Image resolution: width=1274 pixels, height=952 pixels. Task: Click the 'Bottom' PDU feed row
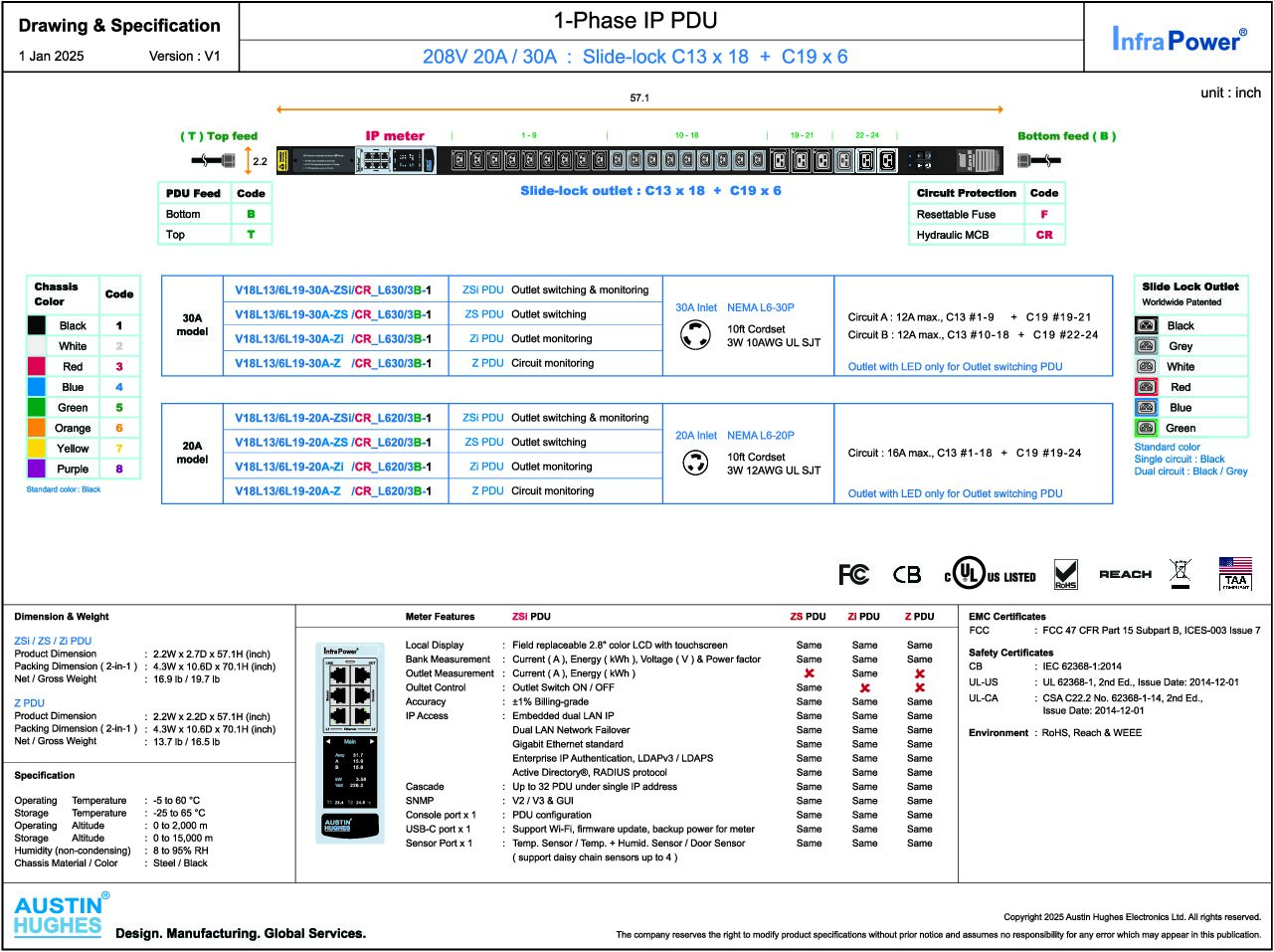tap(215, 214)
